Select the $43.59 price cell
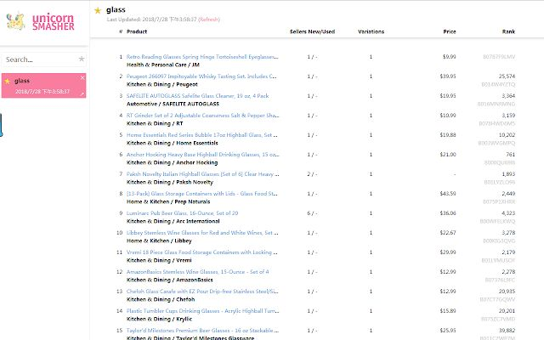Image resolution: width=544 pixels, height=340 pixels. [448, 193]
